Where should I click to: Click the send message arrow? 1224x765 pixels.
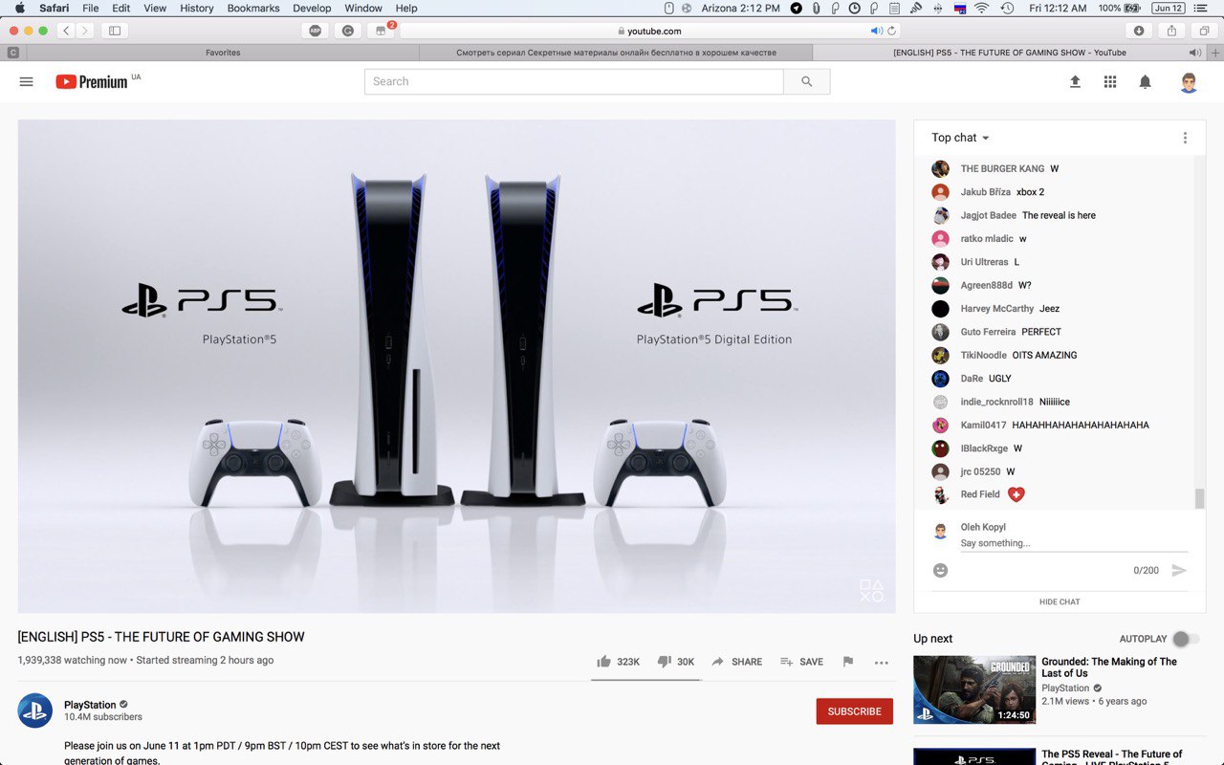(1179, 570)
